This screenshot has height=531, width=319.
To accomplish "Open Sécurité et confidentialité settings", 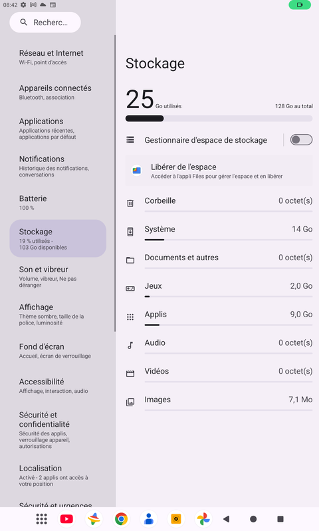I will (x=58, y=430).
